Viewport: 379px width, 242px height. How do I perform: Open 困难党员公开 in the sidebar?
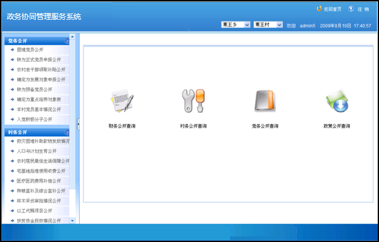pyautogui.click(x=30, y=50)
